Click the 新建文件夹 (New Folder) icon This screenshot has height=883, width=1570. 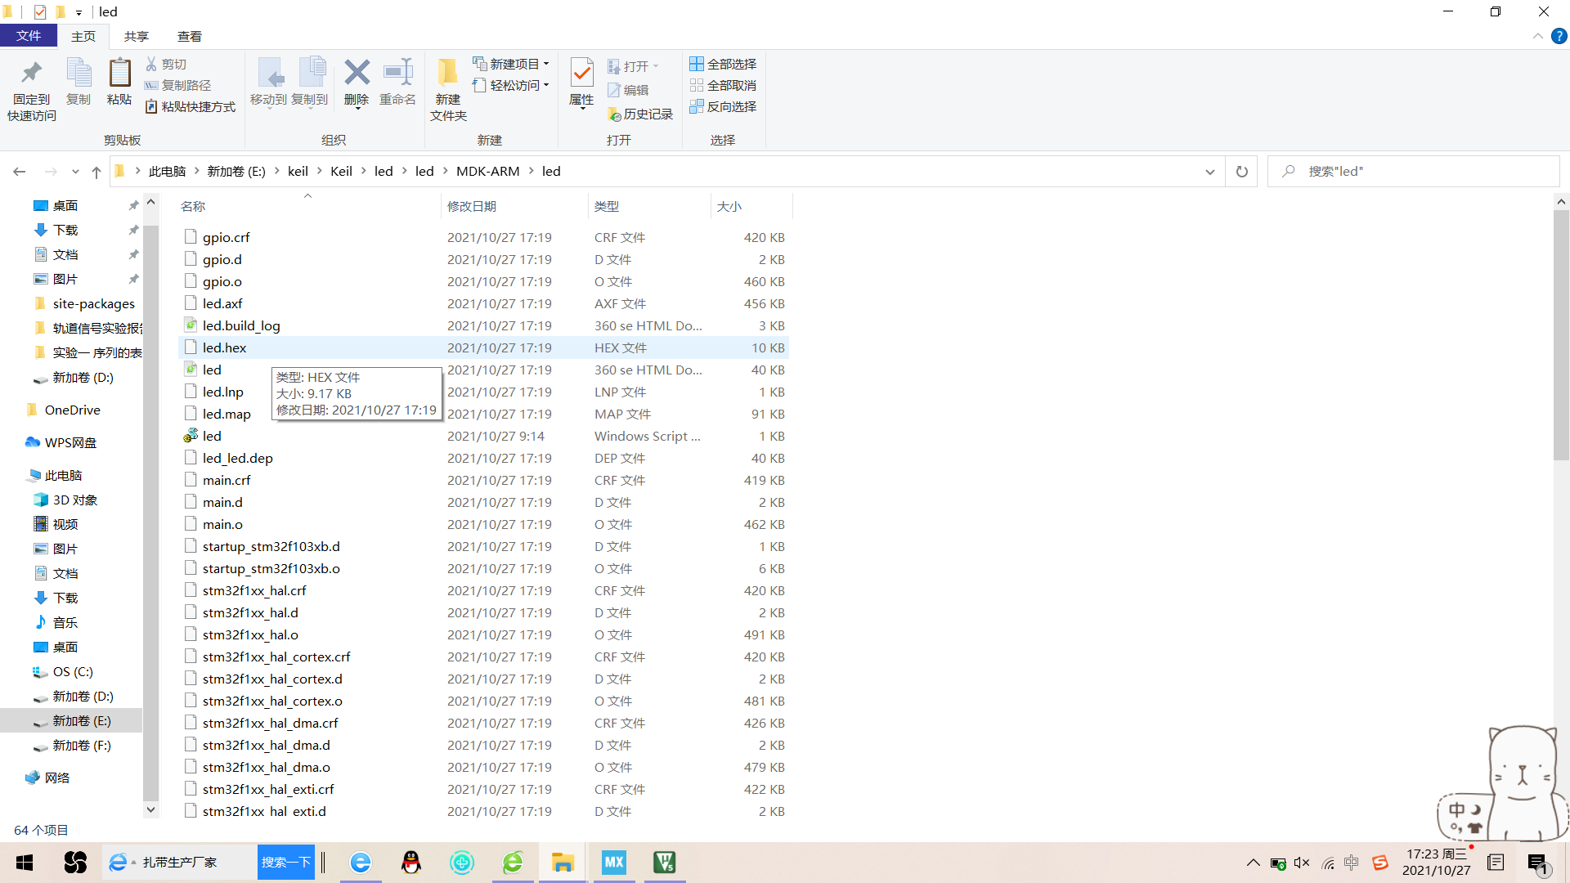[446, 85]
